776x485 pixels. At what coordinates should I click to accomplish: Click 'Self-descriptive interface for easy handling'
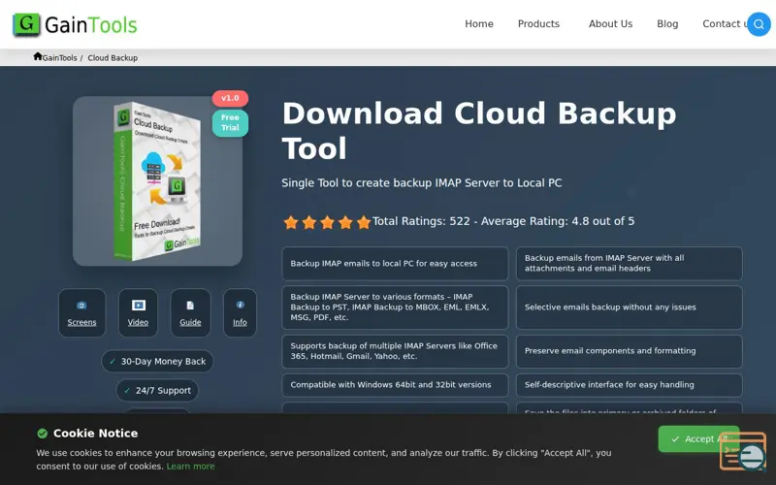[629, 385]
